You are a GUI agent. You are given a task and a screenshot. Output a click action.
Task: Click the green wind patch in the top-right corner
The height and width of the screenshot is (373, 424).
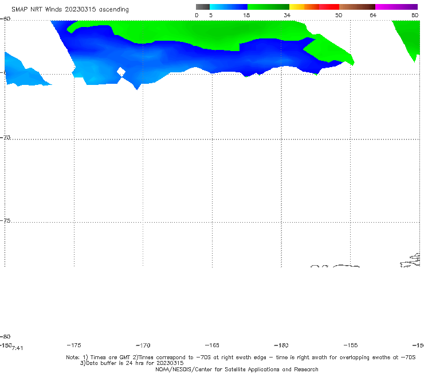409,39
